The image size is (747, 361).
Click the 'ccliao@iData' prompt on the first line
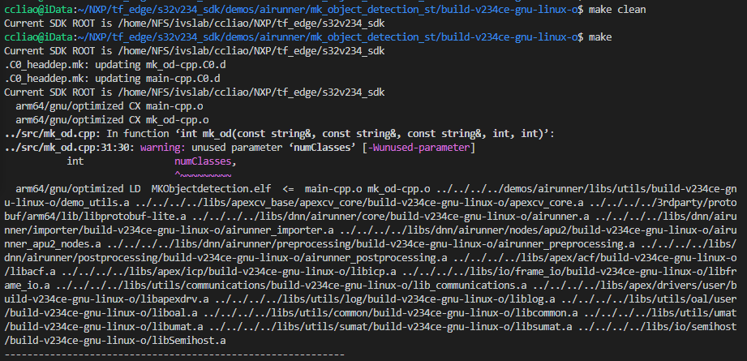pos(32,10)
